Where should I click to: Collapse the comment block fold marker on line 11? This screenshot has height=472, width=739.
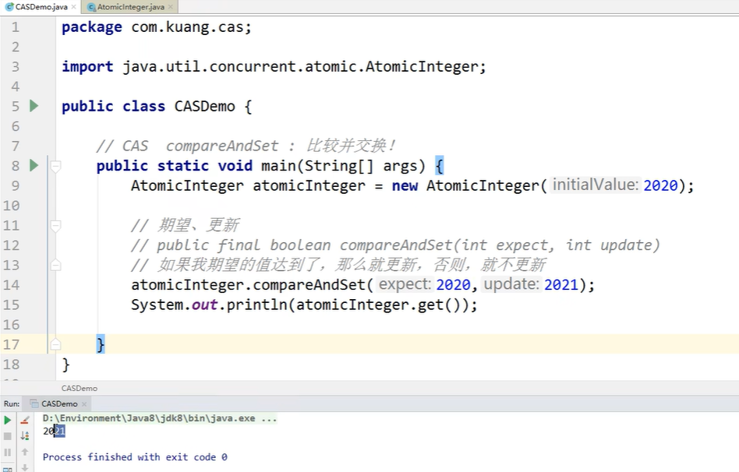(x=55, y=226)
